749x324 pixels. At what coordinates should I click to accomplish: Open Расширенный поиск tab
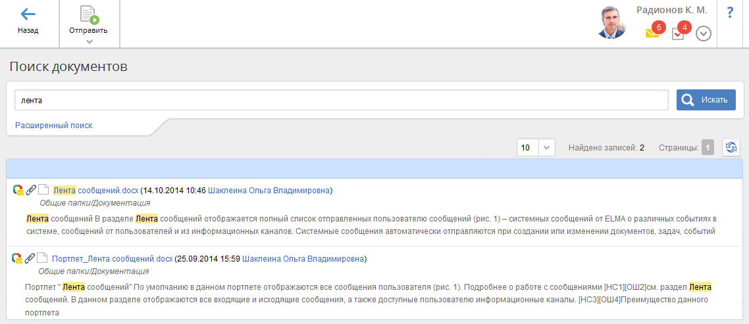[54, 125]
